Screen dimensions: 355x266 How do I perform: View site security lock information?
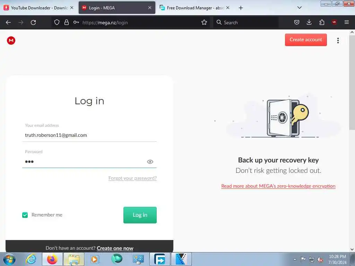click(66, 22)
